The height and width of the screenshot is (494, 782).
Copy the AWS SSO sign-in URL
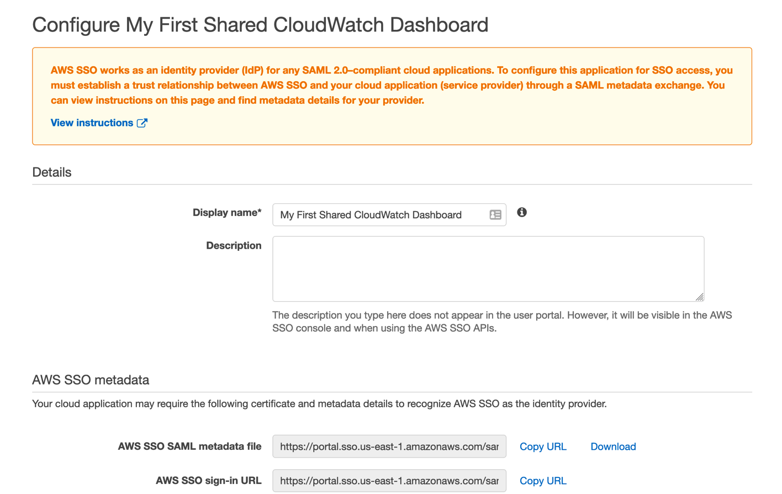[x=543, y=481]
